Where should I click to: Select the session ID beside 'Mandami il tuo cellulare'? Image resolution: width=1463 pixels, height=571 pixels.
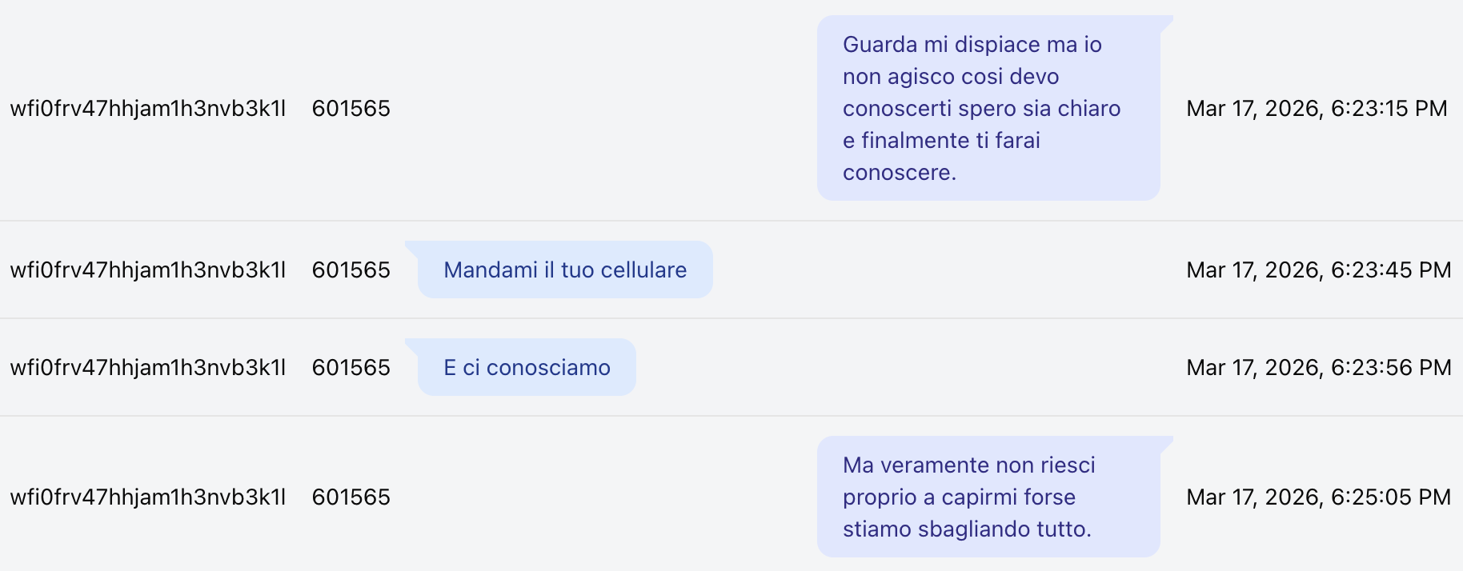pos(148,270)
